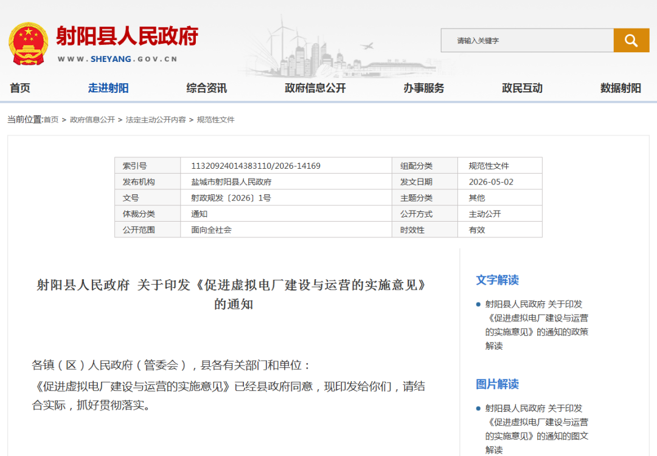Select the issuing agency 盐城市射阳县人民政府 cell
Screen dimensions: 657x456
click(231, 182)
